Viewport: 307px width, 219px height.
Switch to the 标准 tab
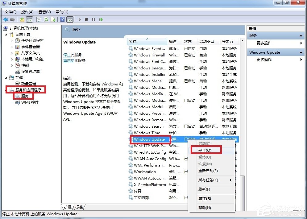[79, 207]
